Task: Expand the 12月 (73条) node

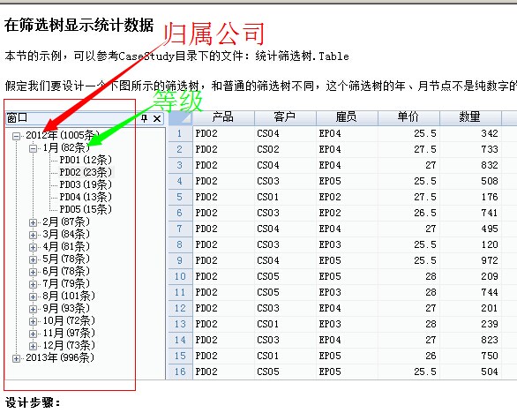Action: (x=33, y=346)
